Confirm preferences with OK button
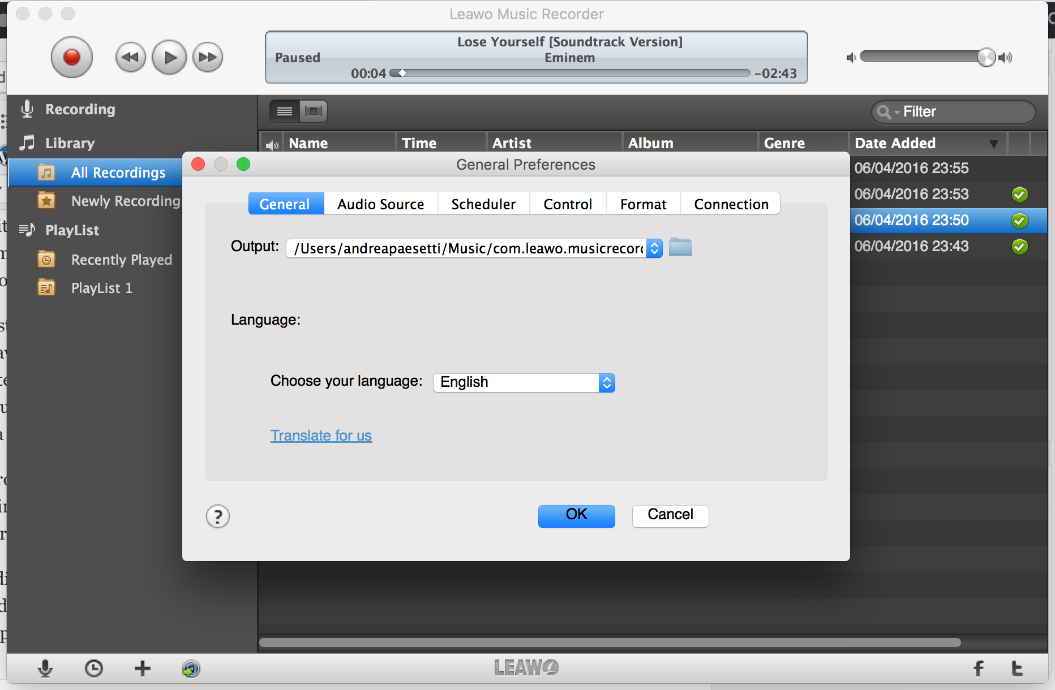 [x=576, y=515]
